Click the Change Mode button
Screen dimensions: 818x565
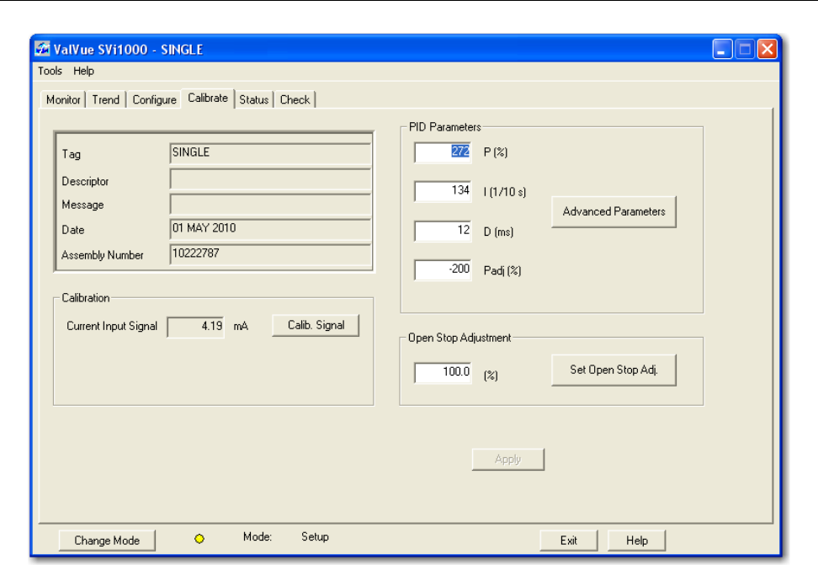[107, 541]
